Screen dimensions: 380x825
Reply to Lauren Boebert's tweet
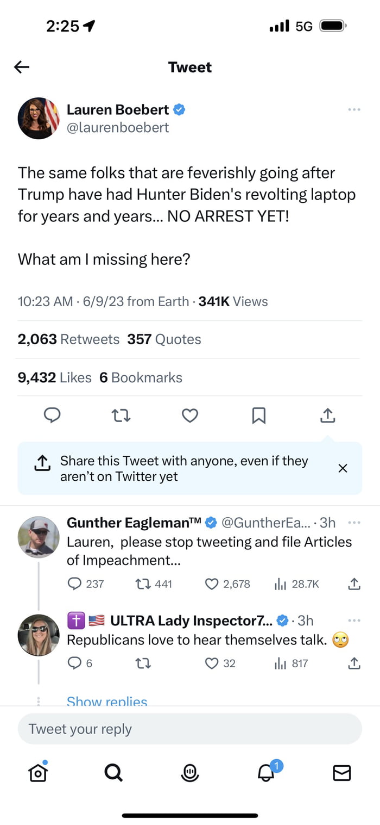point(52,416)
